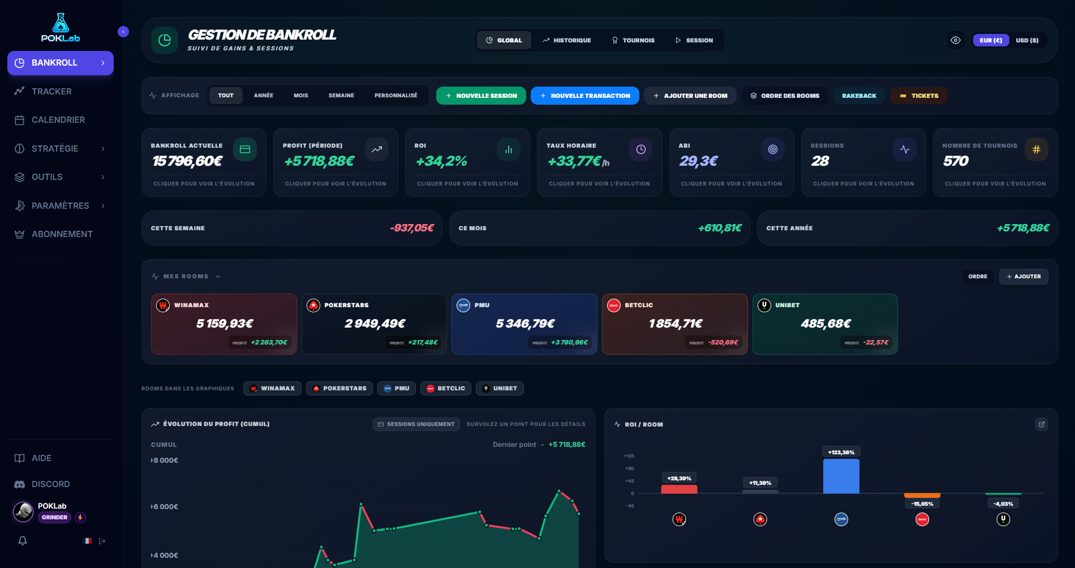The image size is (1075, 568).
Task: Click the Aide book icon
Action: tap(19, 458)
